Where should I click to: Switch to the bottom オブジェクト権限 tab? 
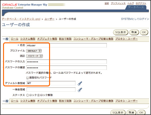tap(47, 101)
